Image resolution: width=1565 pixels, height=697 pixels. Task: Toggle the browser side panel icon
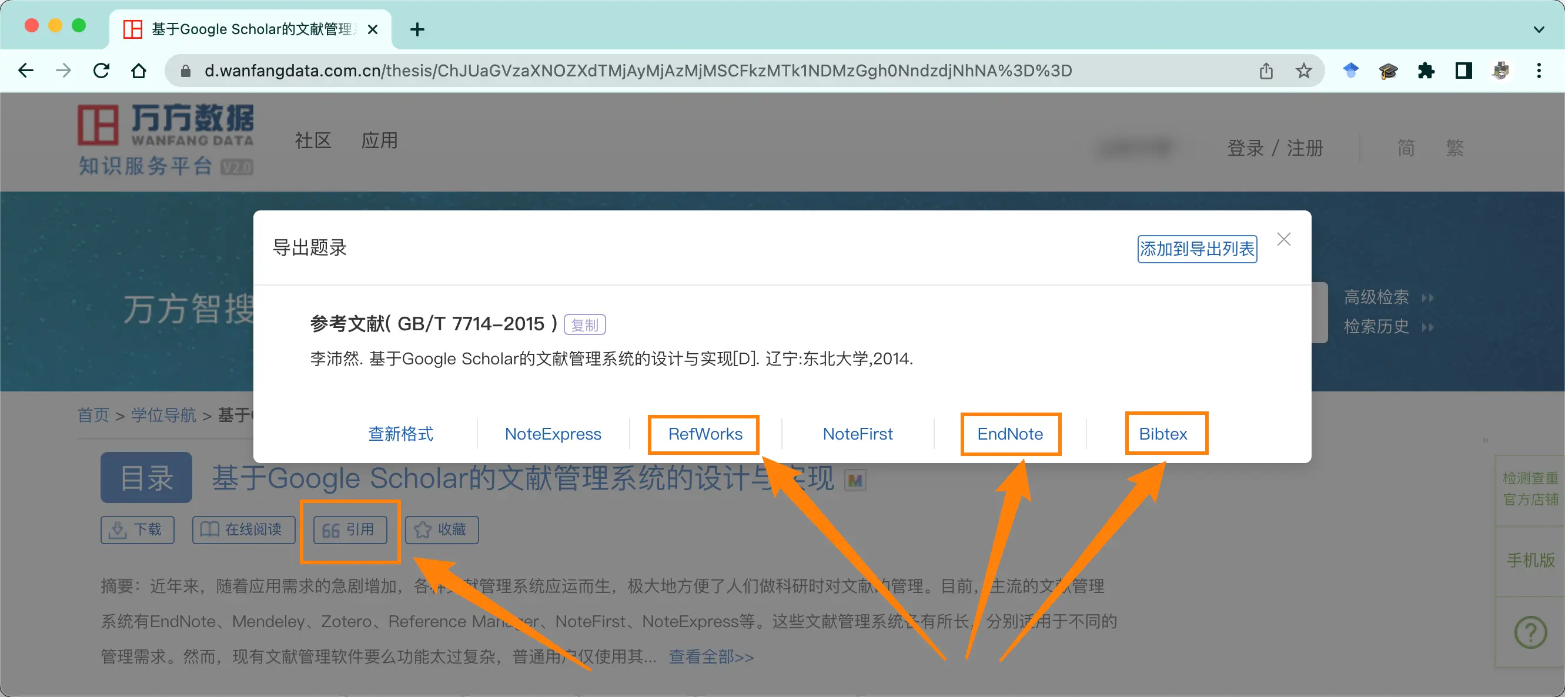(x=1463, y=71)
